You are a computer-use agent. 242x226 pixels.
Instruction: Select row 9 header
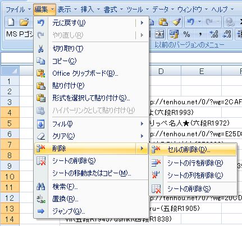coord(10,166)
